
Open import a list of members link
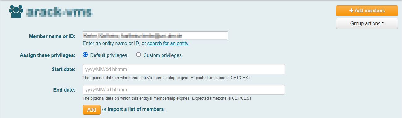pyautogui.click(x=136, y=109)
